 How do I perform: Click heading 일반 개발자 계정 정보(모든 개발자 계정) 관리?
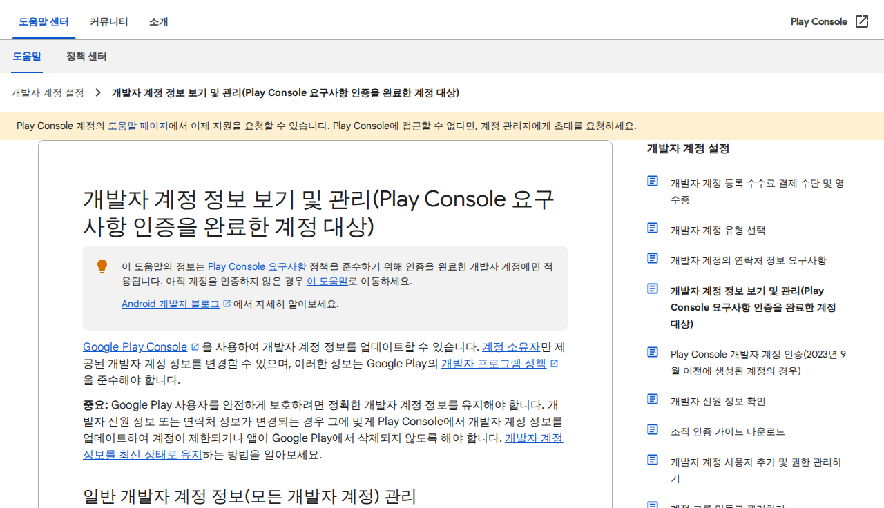pyautogui.click(x=250, y=496)
